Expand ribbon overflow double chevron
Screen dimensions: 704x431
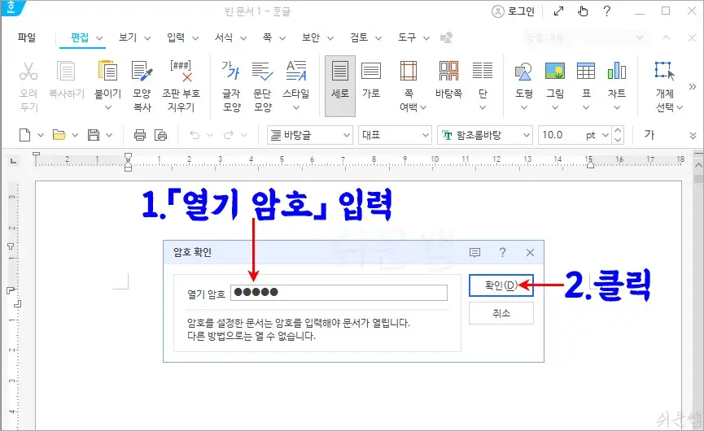pyautogui.click(x=693, y=86)
